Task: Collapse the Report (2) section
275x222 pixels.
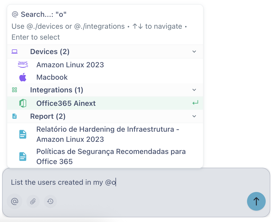Action: (x=194, y=116)
